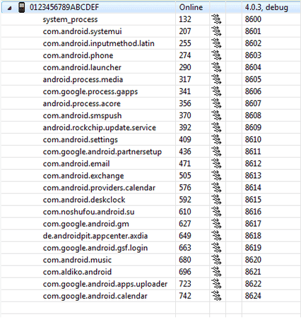
Task: Click the debug icon for com.google.android.calendar
Action: tap(216, 295)
